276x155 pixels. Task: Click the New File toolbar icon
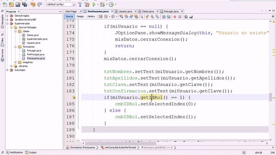[5, 4]
